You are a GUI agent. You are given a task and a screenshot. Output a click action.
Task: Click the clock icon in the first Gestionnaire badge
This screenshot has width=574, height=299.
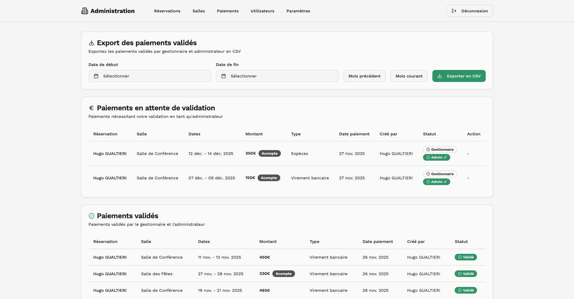click(428, 149)
